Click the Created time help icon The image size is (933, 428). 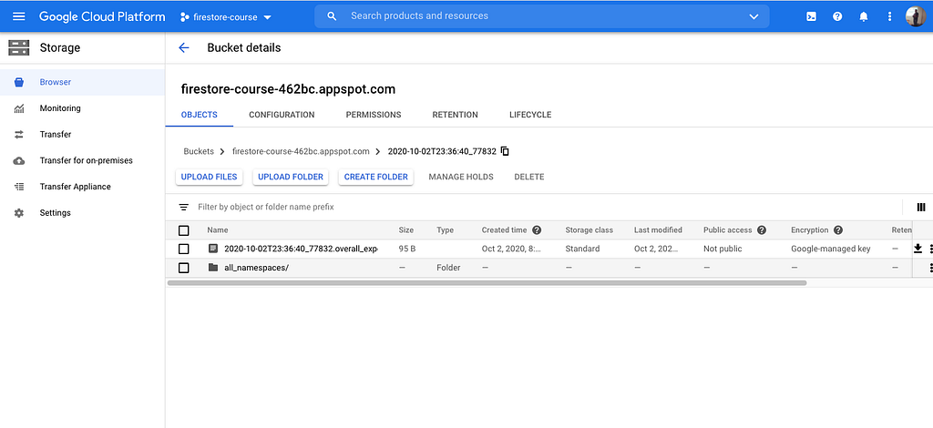(x=537, y=230)
